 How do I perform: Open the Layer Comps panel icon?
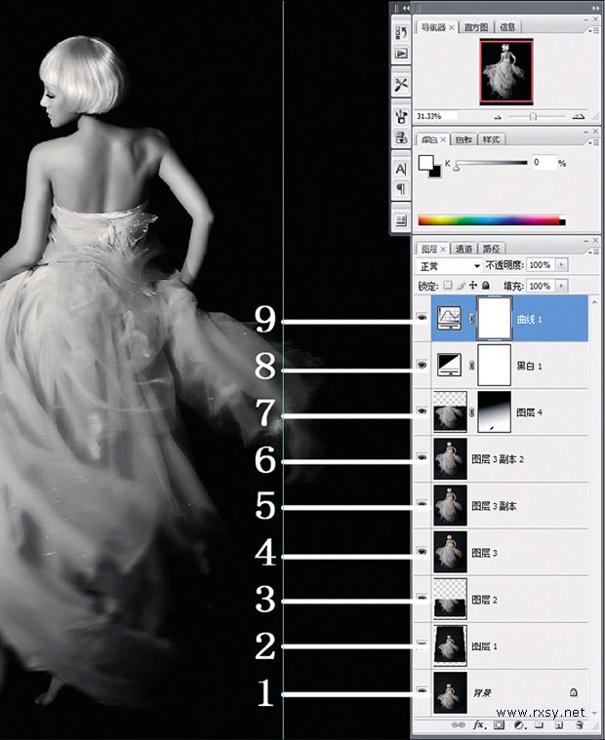click(401, 220)
